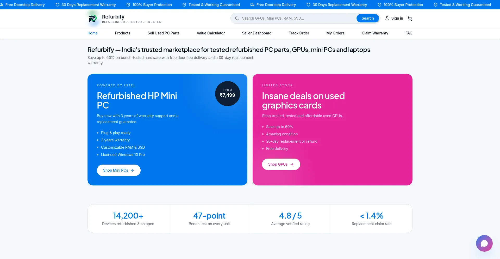Click the Sign in link
Screen dimensions: 500x259
[x=394, y=18]
